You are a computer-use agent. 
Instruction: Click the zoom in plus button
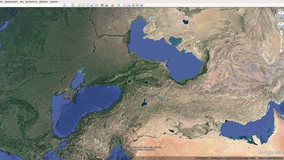point(281,32)
